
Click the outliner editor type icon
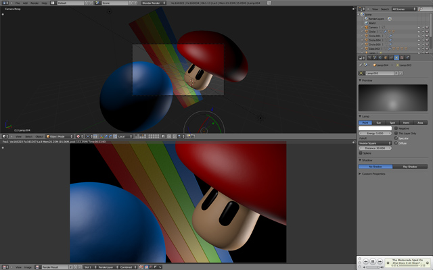(361, 9)
